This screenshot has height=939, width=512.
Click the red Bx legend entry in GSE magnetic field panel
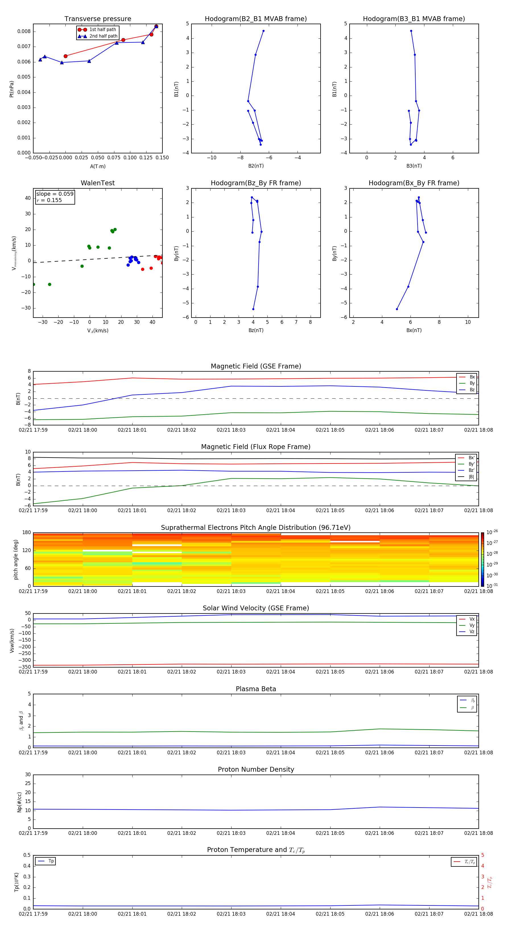[467, 377]
